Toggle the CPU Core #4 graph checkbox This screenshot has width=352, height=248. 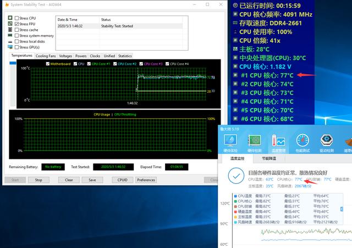[167, 64]
